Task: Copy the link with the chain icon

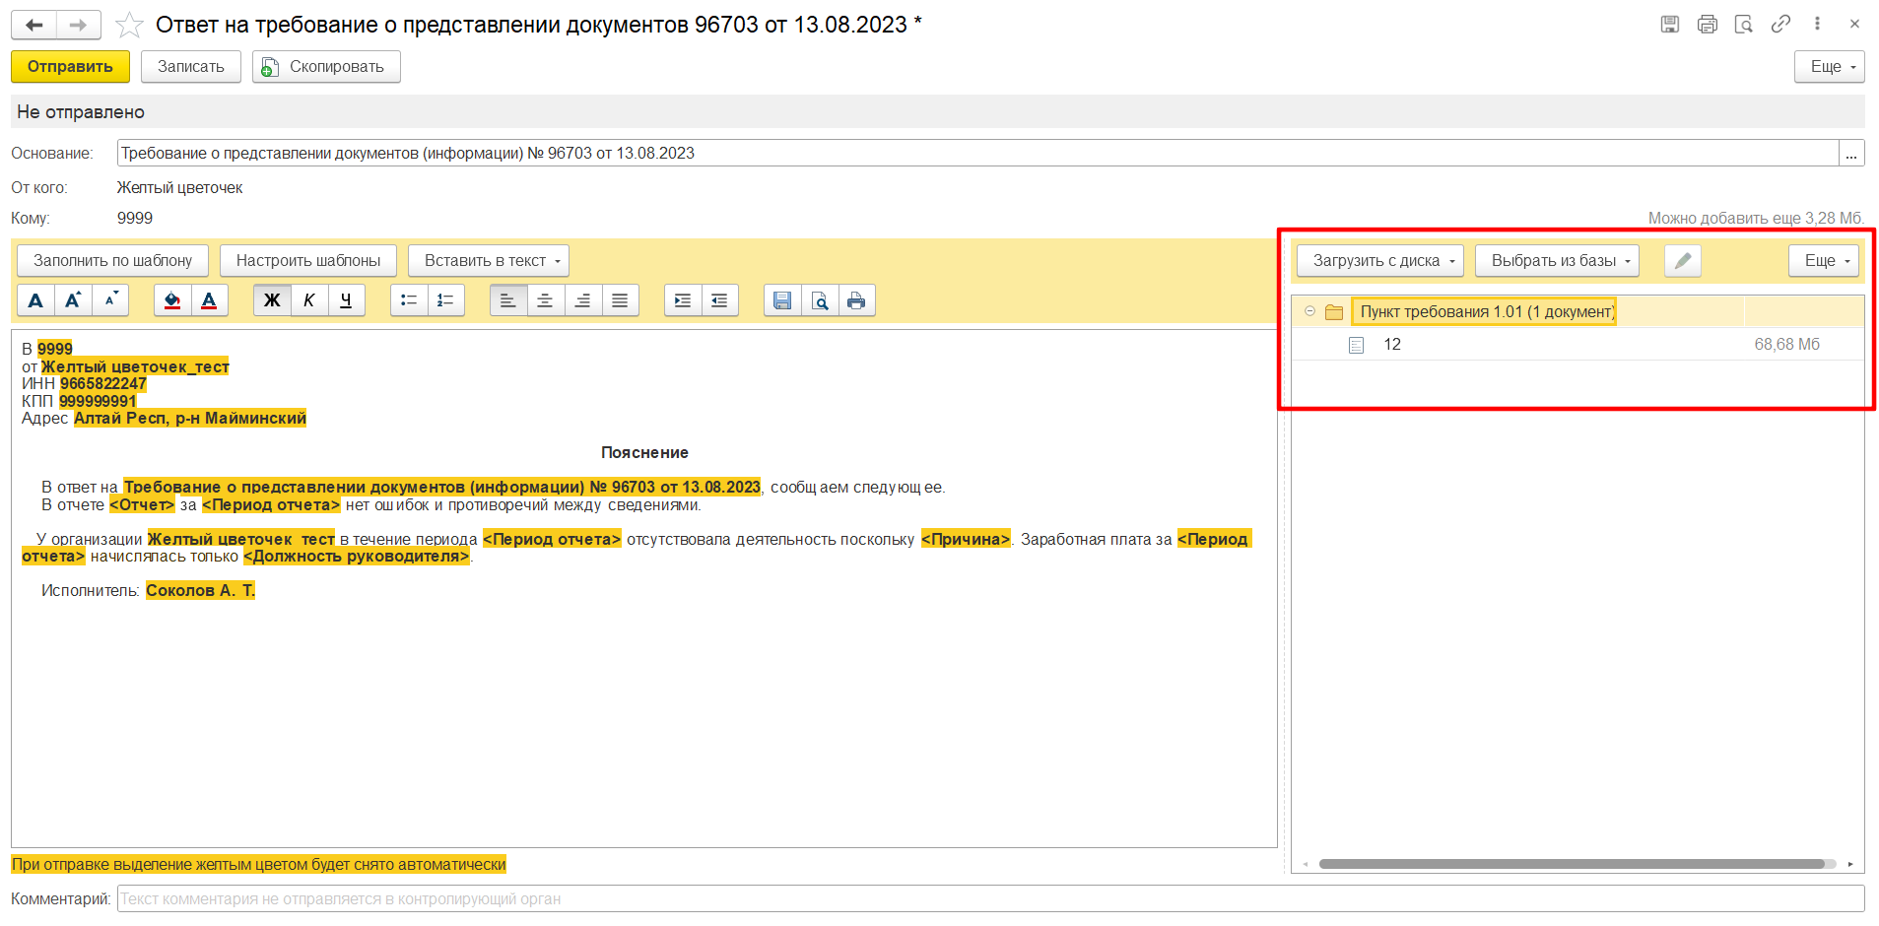Action: [1780, 24]
